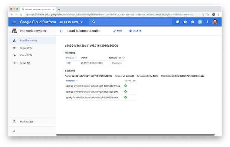
Task: Bookmark this page with the star icon
Action: (x=208, y=15)
